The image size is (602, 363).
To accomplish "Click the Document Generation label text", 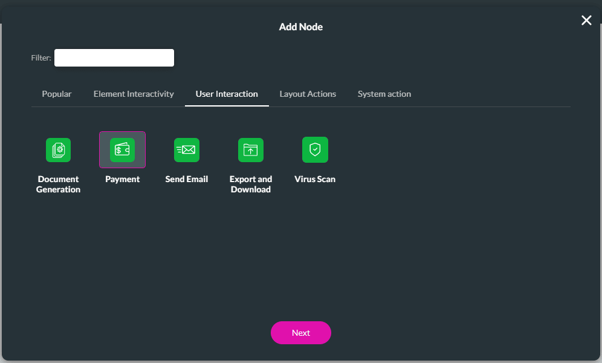I will pos(58,184).
